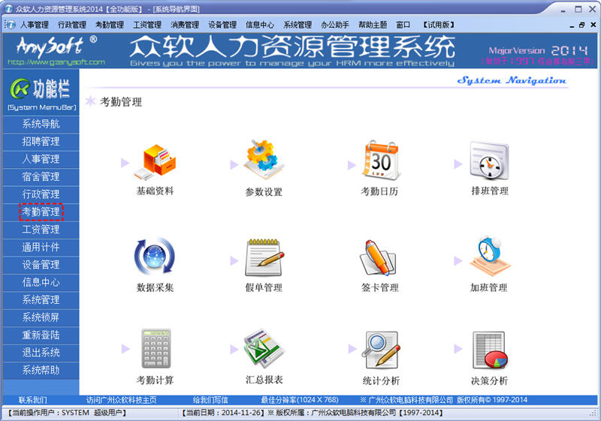Select 考勤管理 in the sidebar
The image size is (601, 421).
41,212
